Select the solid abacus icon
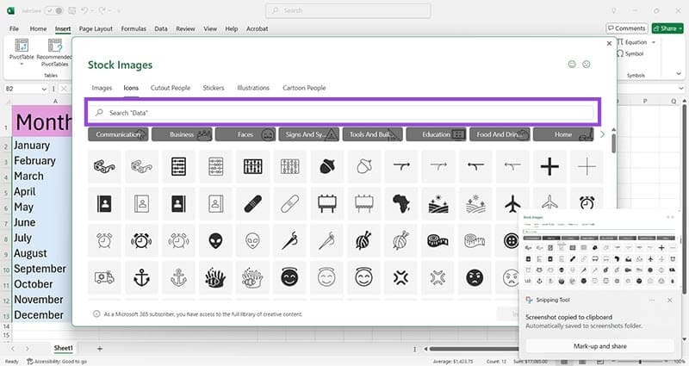Screen dimensions: 689x366 point(178,166)
